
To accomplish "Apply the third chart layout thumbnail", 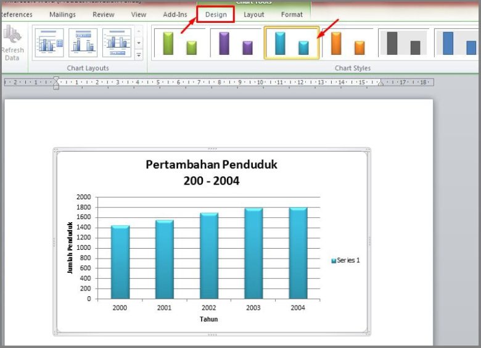I will (117, 43).
